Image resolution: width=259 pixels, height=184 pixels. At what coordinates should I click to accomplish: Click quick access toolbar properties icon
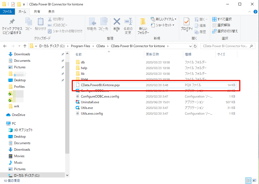(13, 4)
